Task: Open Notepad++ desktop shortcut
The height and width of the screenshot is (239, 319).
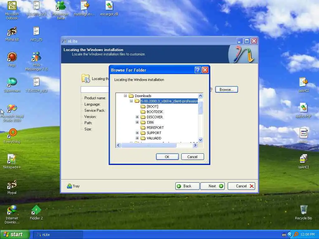Action: [12, 162]
